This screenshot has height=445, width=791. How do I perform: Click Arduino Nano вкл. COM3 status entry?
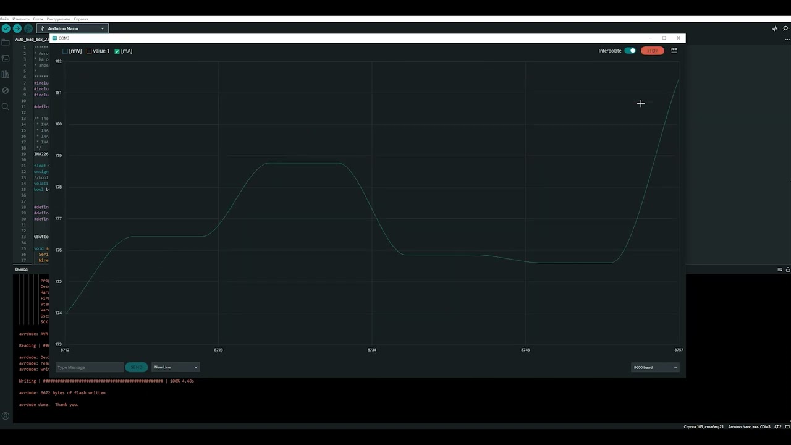[x=750, y=426]
